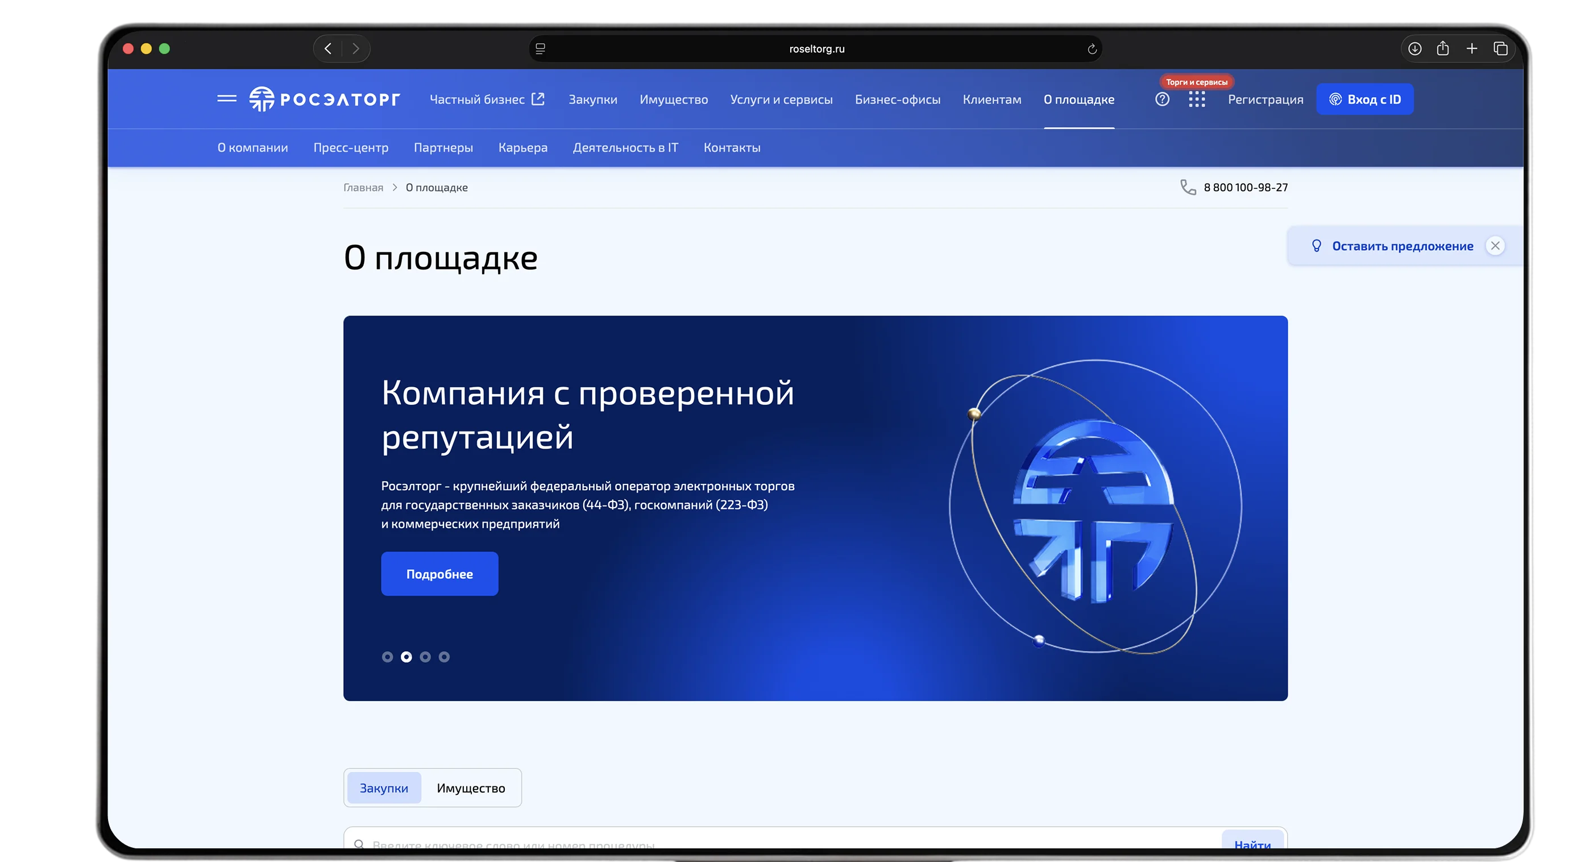The image size is (1585, 862).
Task: Open the Клиентам menu item
Action: (991, 99)
